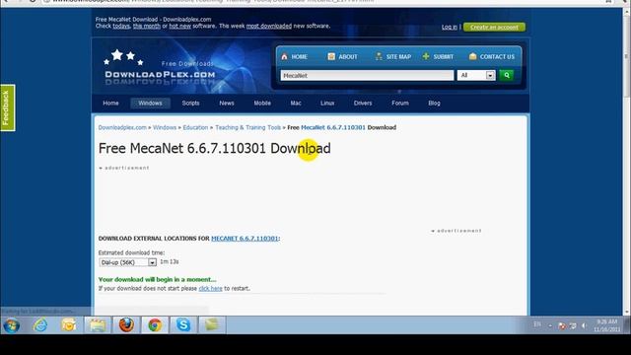Click the 'click here' restart download link
This screenshot has height=355, width=631.
(210, 289)
